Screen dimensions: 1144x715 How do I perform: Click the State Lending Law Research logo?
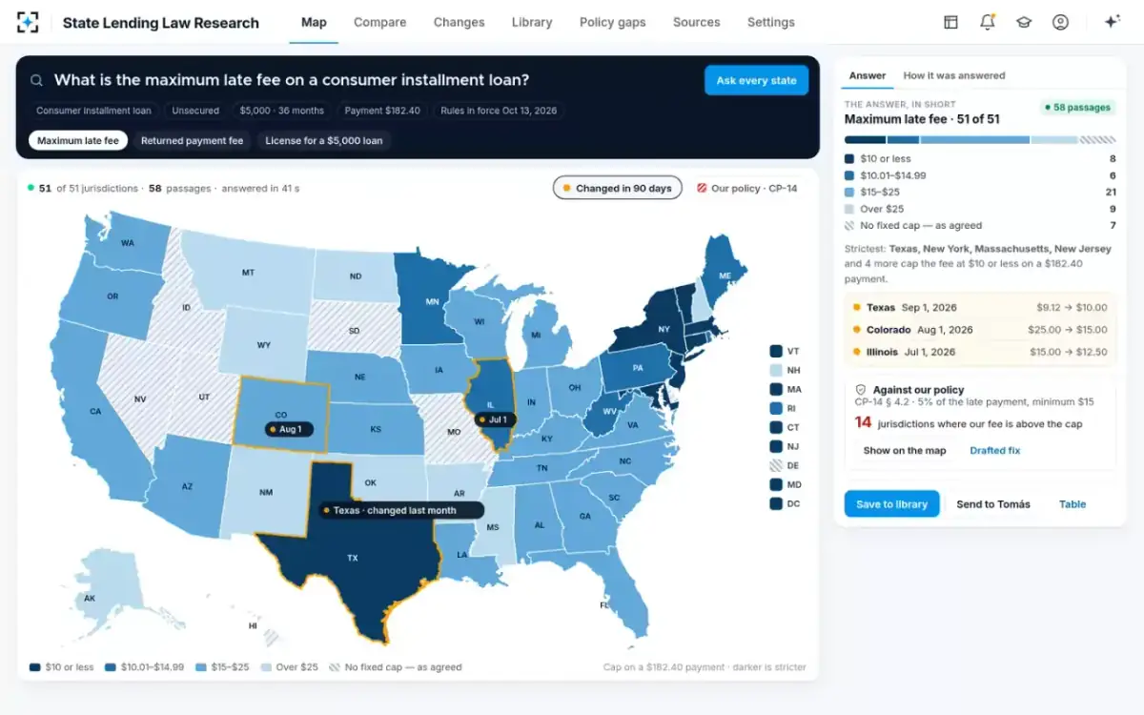(29, 22)
